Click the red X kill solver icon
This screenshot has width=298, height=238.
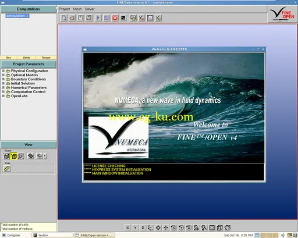[x=115, y=18]
